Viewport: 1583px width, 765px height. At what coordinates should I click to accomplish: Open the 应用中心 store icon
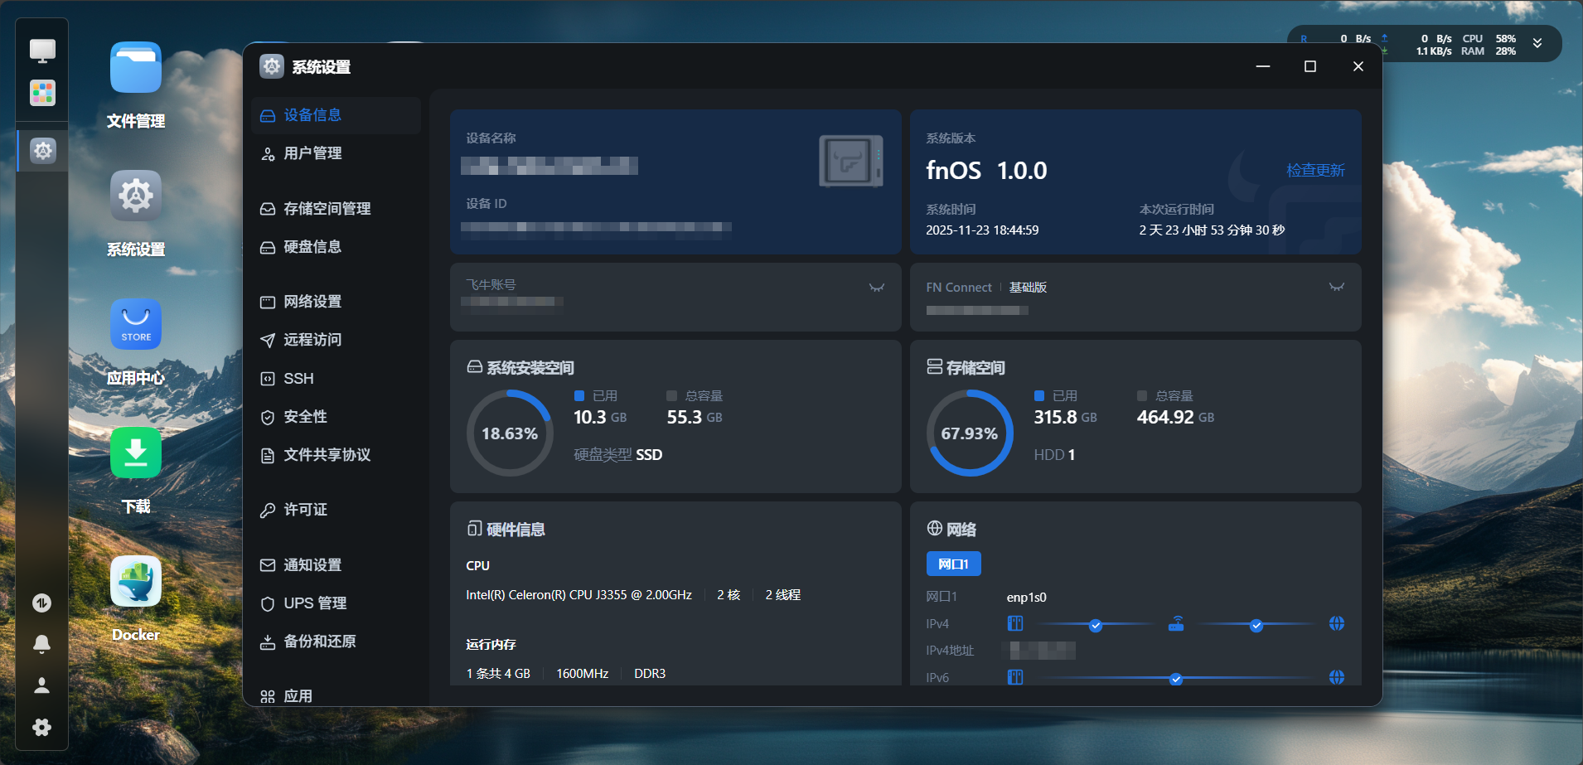tap(135, 324)
